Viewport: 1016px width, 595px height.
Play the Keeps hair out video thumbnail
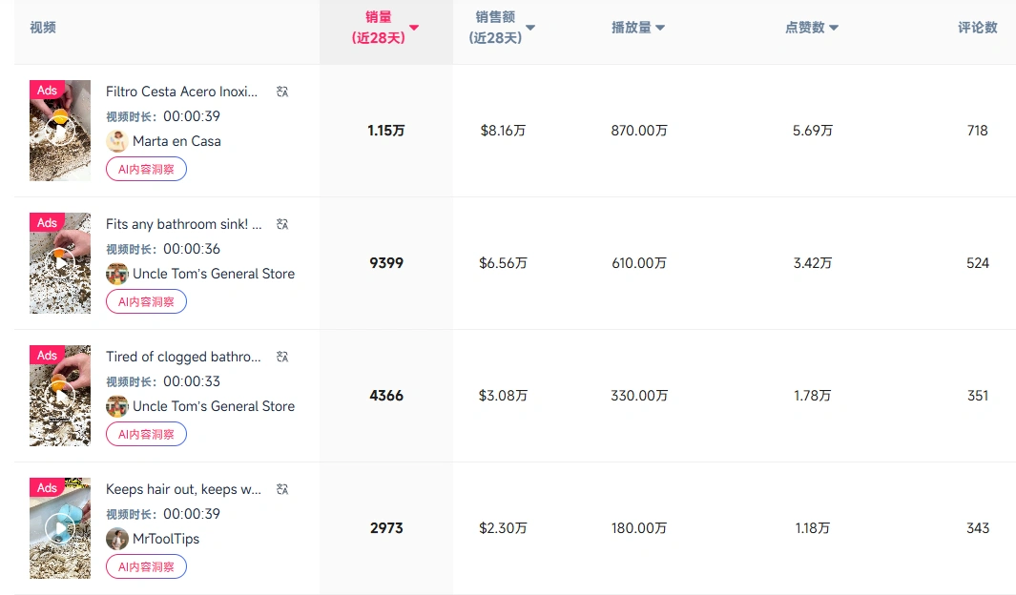coord(60,528)
